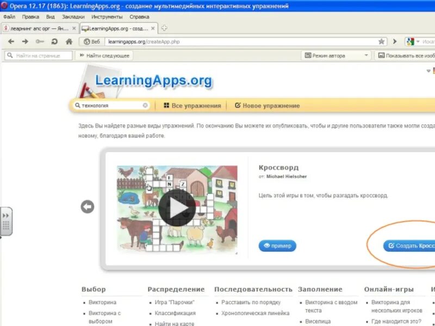The height and width of the screenshot is (326, 435).
Task: Click the 'Найти на странице' search field
Action: click(38, 55)
